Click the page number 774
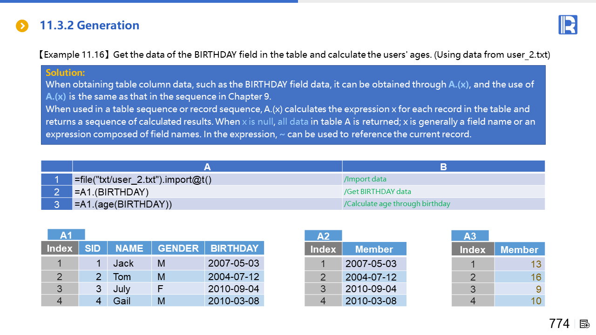This screenshot has height=335, width=596. point(559,324)
